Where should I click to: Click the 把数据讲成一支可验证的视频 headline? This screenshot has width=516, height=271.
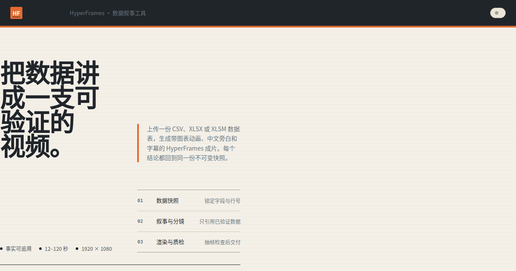[50, 110]
